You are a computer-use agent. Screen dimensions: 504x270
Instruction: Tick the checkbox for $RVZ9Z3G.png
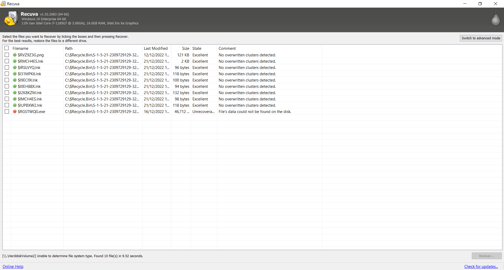(x=7, y=55)
